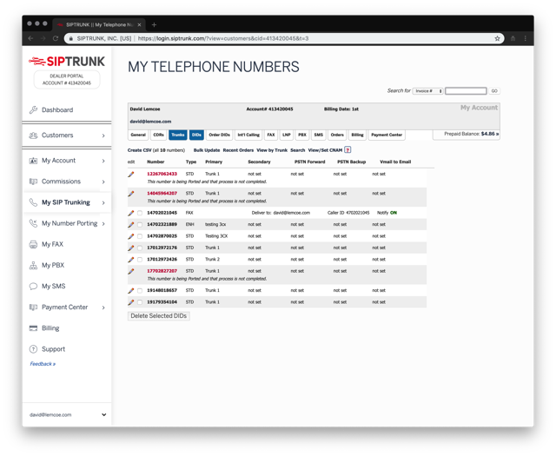Click the View by Trunk link
The width and height of the screenshot is (556, 456).
(x=272, y=150)
